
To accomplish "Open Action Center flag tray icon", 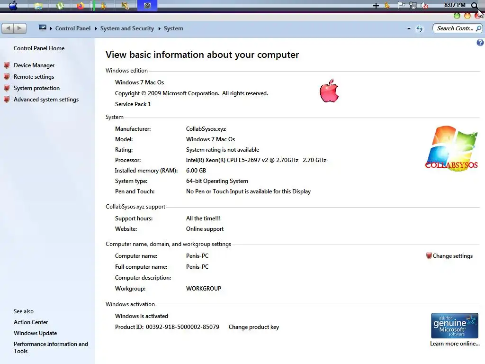I will click(401, 5).
